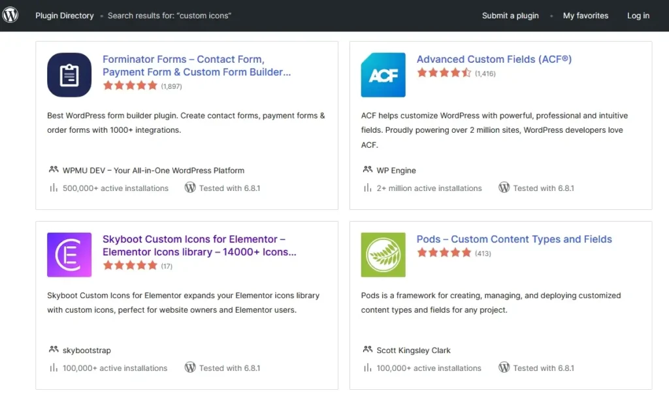Click installations chart icon for Forminator
The width and height of the screenshot is (669, 397).
coord(54,188)
